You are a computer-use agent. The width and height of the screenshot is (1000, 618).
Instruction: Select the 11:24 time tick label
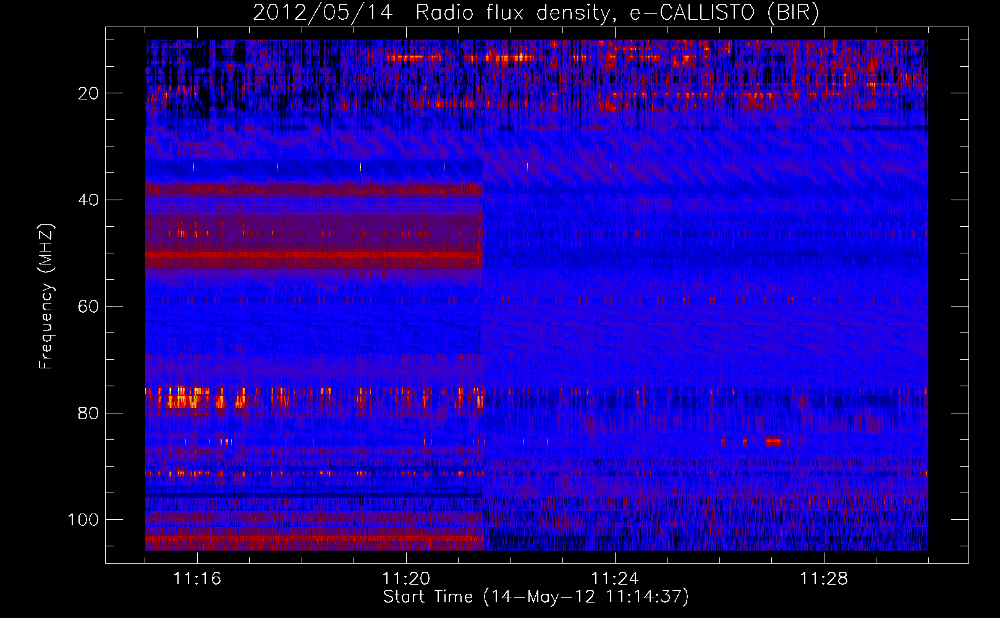click(615, 579)
